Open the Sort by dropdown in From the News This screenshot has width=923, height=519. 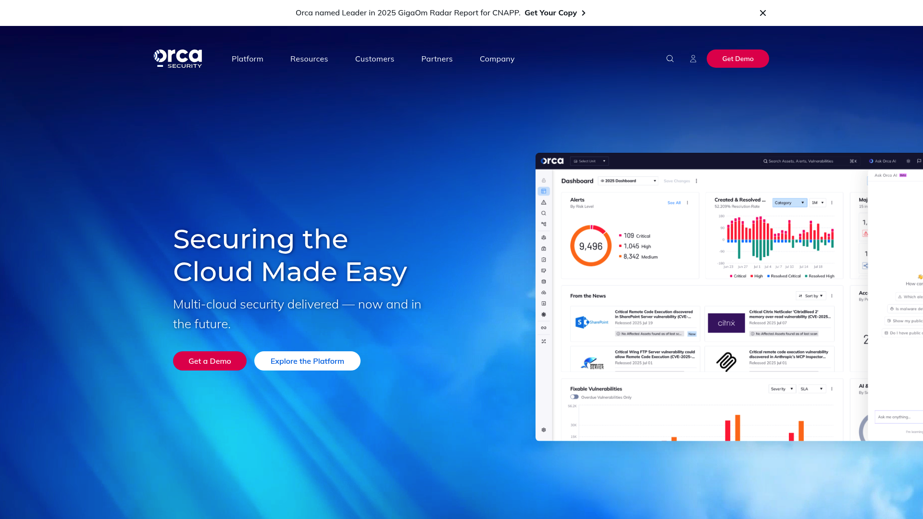click(811, 296)
